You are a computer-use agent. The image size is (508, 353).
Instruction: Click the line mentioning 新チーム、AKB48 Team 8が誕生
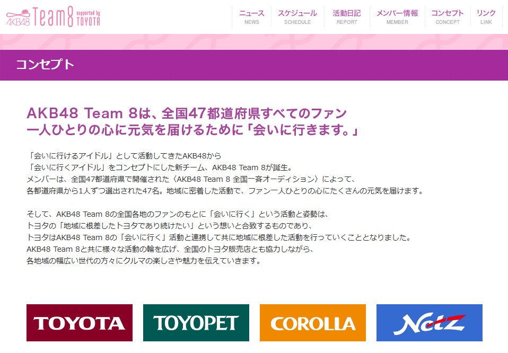(160, 167)
